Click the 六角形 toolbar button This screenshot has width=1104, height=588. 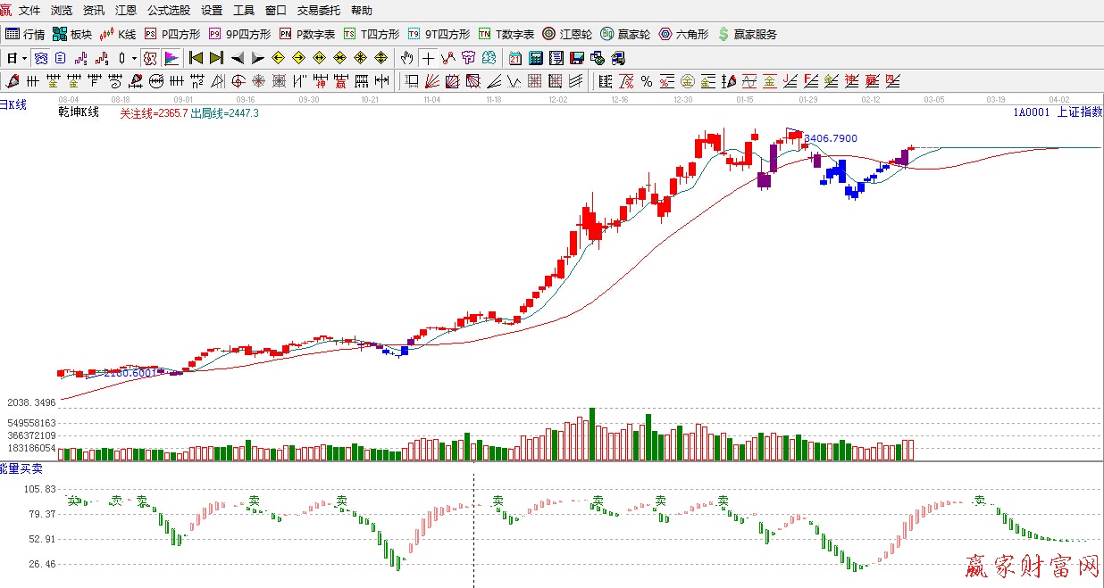[x=683, y=34]
